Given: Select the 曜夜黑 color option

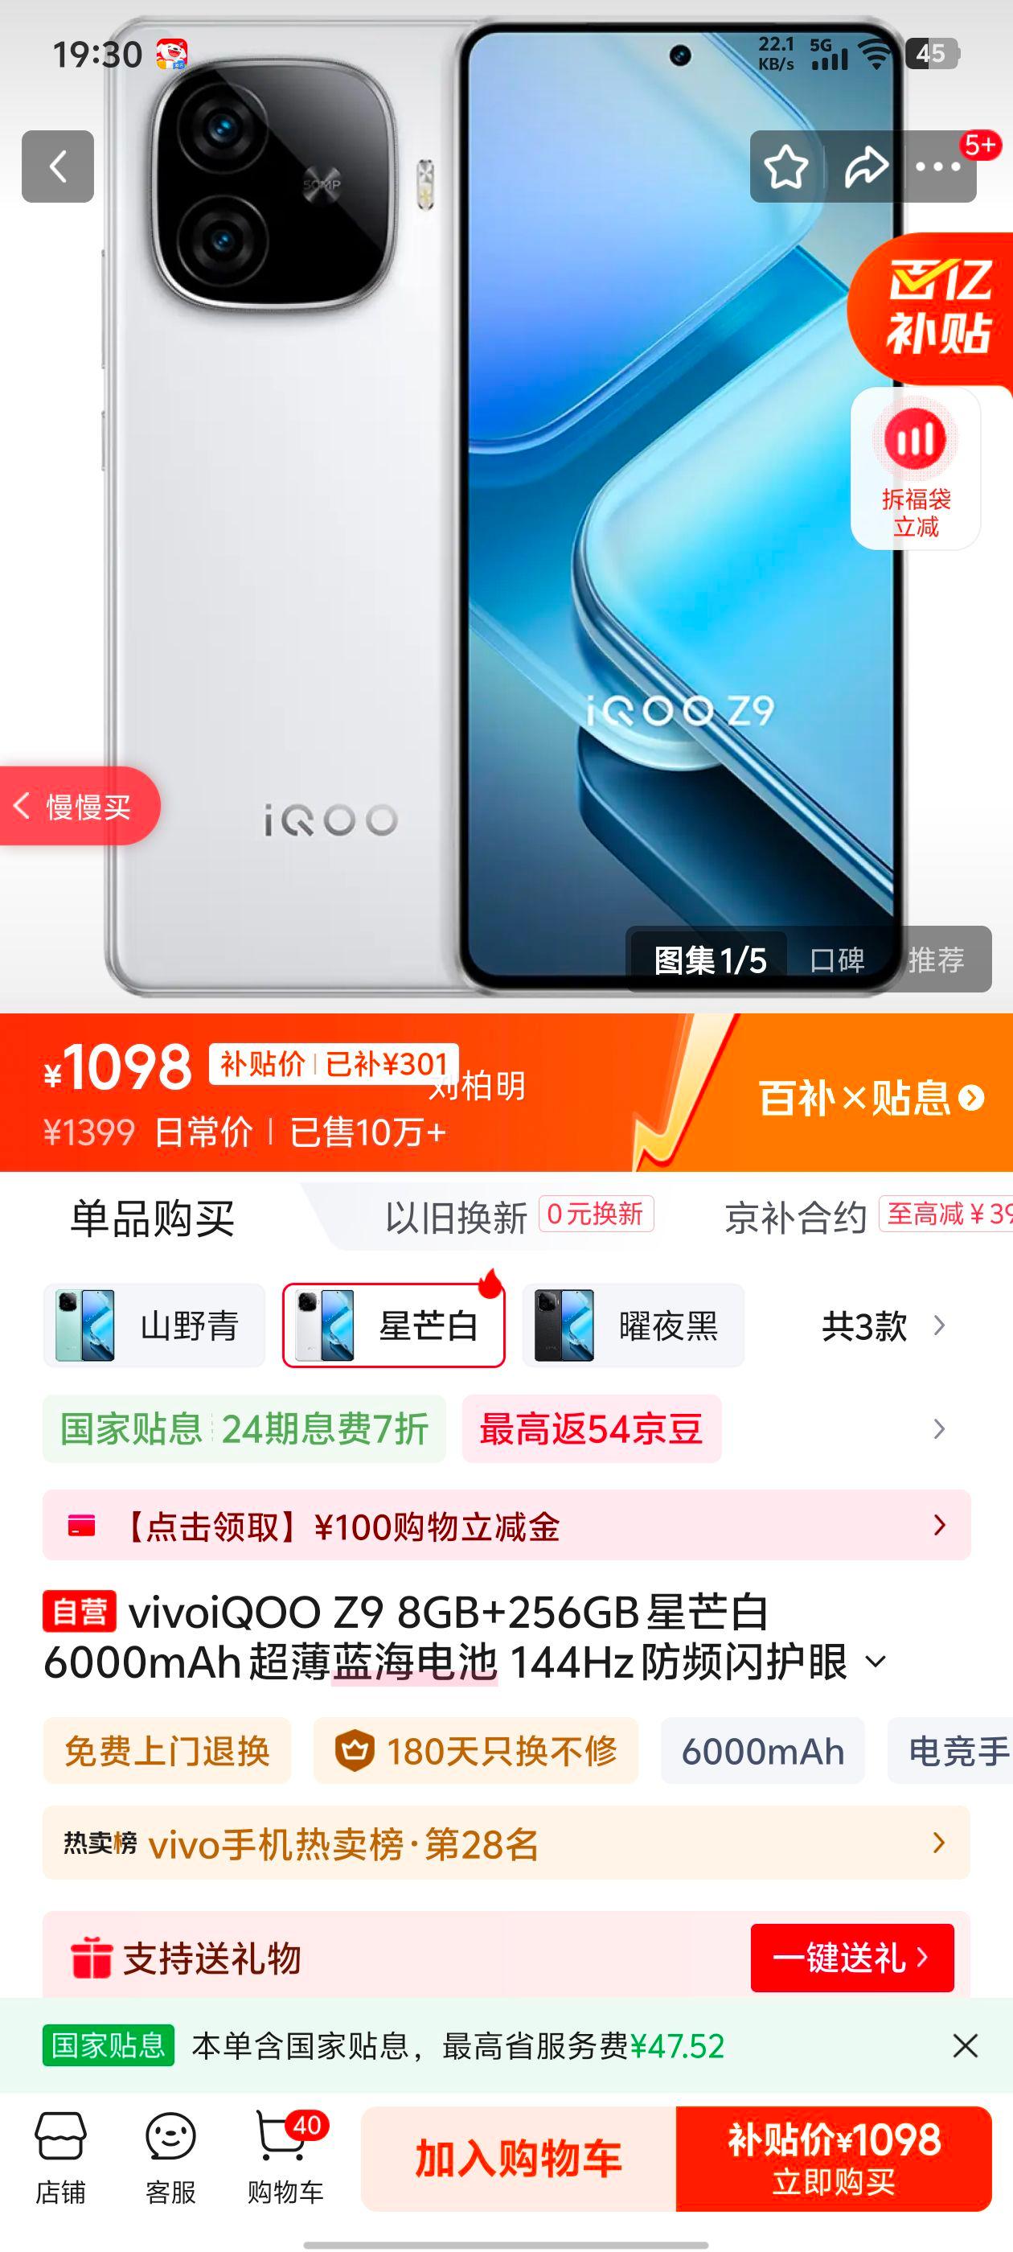Looking at the screenshot, I should click(x=633, y=1325).
